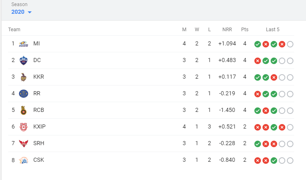Click the CSK team logo
306x180 pixels.
pyautogui.click(x=24, y=160)
